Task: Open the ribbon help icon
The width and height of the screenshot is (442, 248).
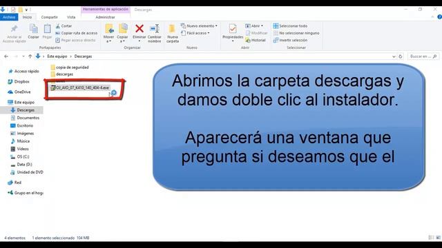Action: point(439,17)
